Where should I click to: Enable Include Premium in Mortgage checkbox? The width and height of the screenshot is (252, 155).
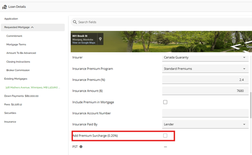[x=165, y=102]
